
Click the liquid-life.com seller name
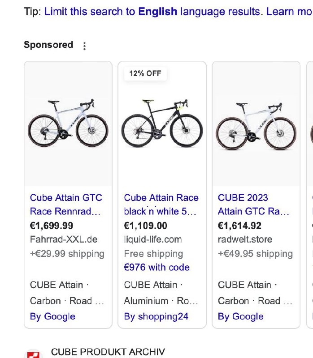pos(153,239)
